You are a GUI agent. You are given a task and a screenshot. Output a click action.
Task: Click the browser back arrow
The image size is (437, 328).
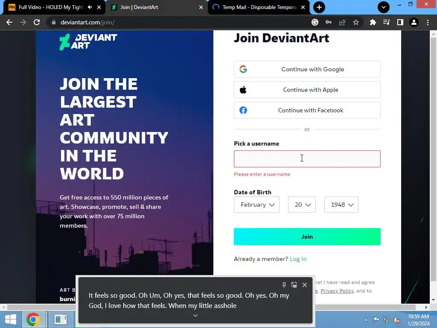tap(9, 22)
